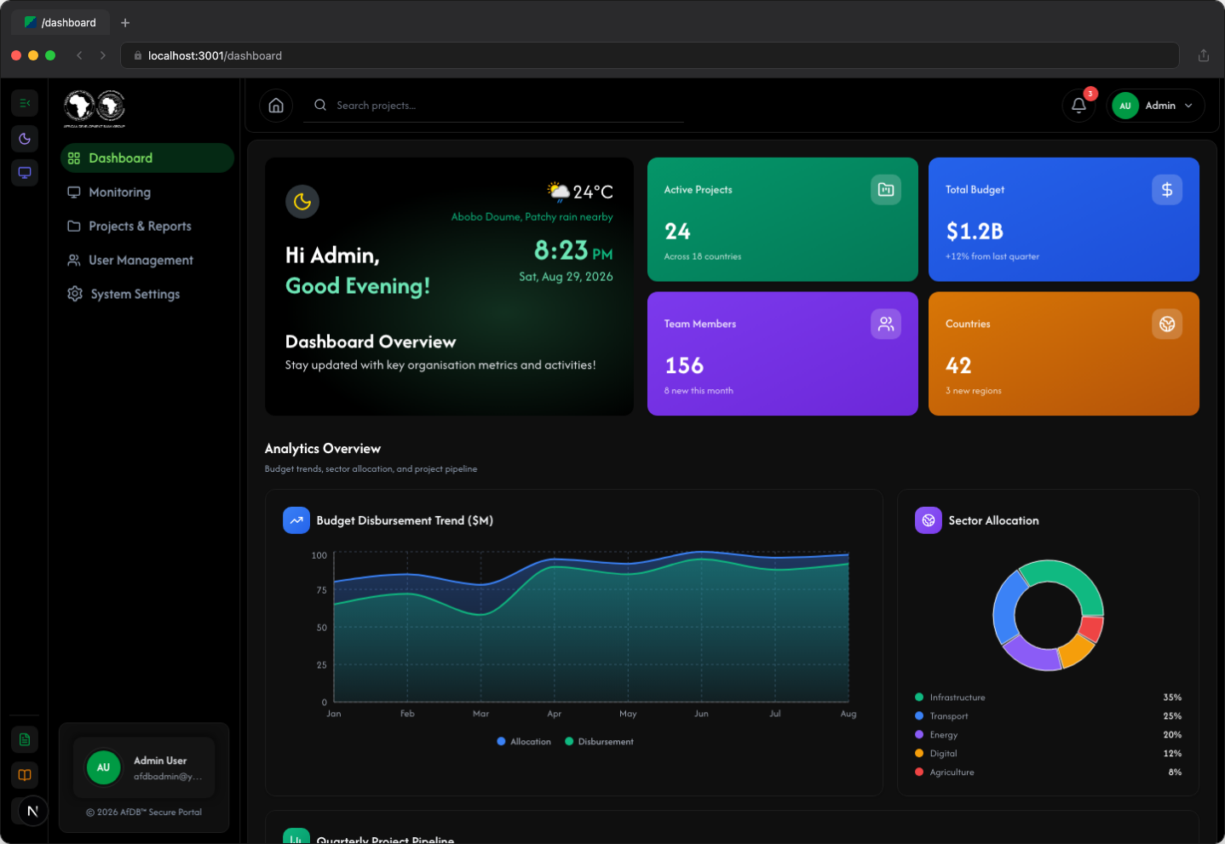Go to Monitoring in sidebar
1225x844 pixels.
[147, 192]
